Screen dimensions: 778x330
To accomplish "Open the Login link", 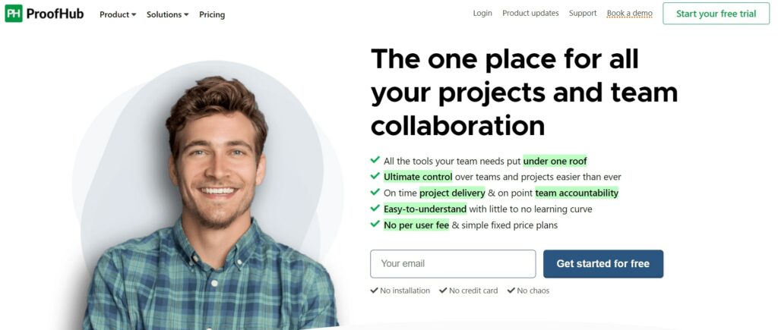I will 482,14.
